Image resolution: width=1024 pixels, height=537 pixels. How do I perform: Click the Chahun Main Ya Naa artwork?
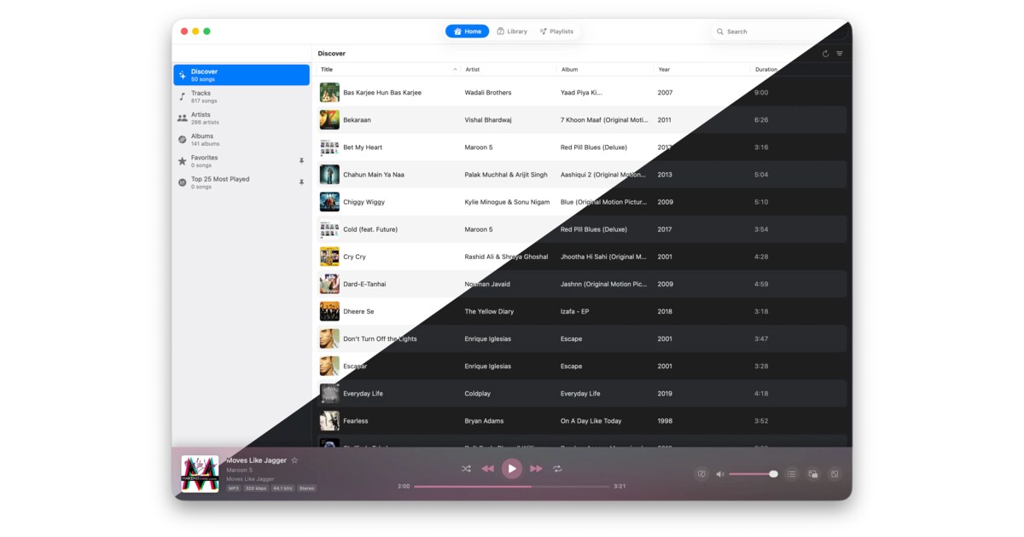tap(329, 174)
